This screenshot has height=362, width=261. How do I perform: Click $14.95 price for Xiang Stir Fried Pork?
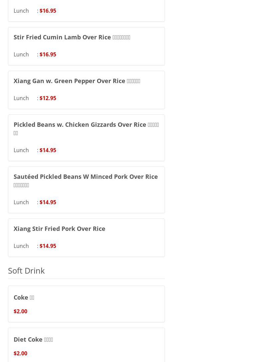[x=48, y=246]
